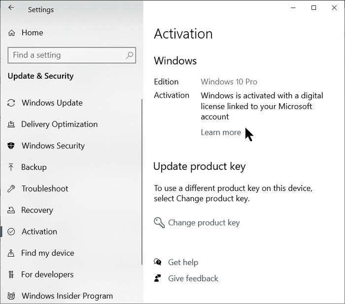Open the Get help link
The height and width of the screenshot is (304, 345).
(x=183, y=263)
